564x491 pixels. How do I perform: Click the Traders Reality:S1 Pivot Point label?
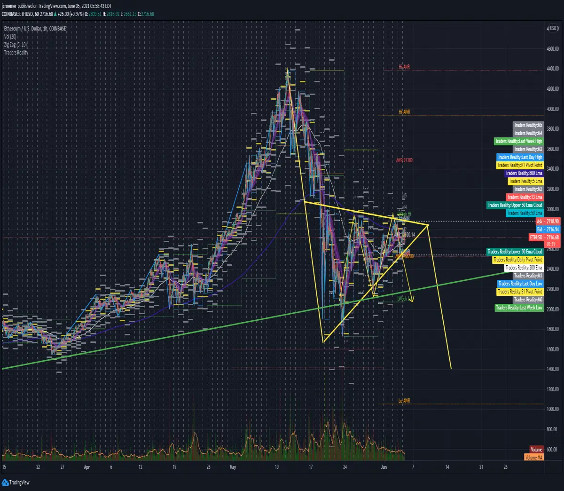click(520, 292)
